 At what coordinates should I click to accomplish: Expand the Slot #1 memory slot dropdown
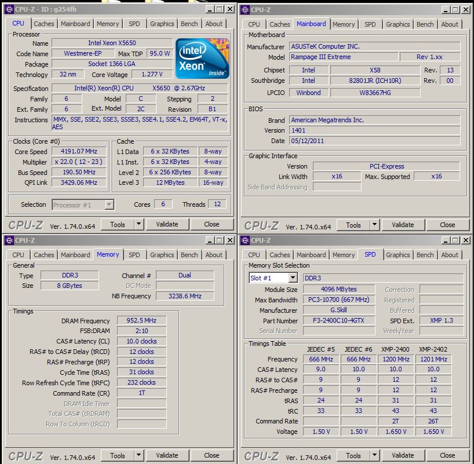[x=293, y=278]
